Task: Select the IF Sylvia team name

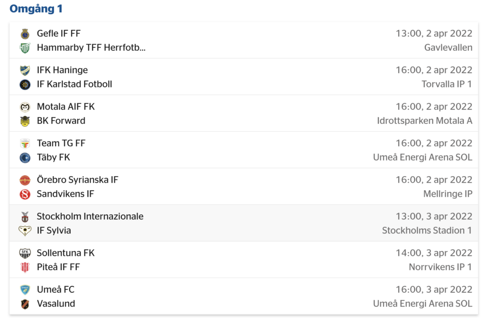Action: tap(54, 231)
